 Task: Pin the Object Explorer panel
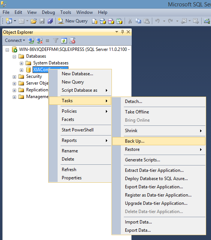122,32
